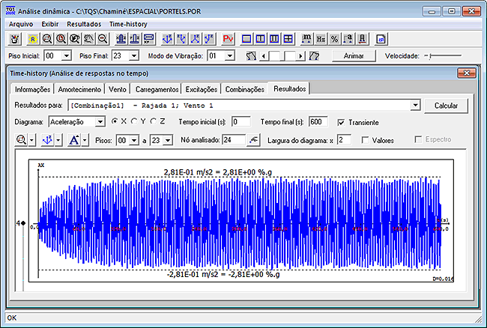Open the Pisos start floor 00 dropdown

pyautogui.click(x=134, y=140)
